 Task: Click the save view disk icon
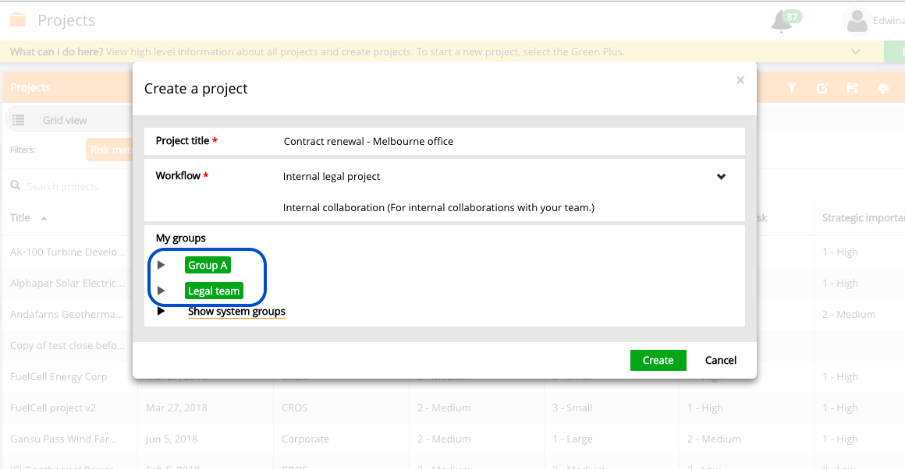(852, 88)
